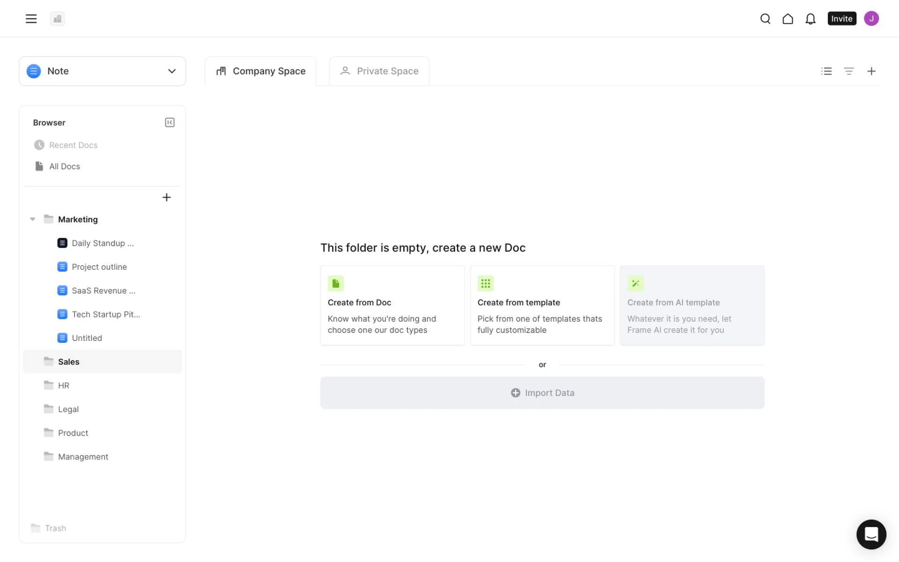Open the Note type dropdown
899x562 pixels.
[x=102, y=71]
